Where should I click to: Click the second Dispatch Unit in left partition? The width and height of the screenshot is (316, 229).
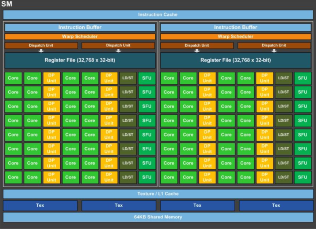click(118, 45)
